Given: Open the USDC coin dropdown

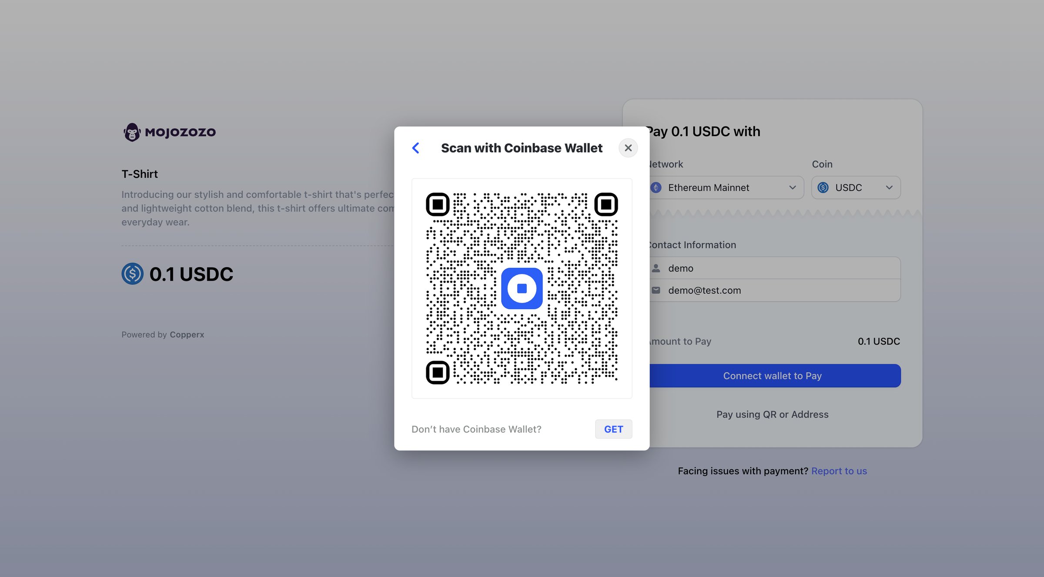Looking at the screenshot, I should (x=856, y=188).
